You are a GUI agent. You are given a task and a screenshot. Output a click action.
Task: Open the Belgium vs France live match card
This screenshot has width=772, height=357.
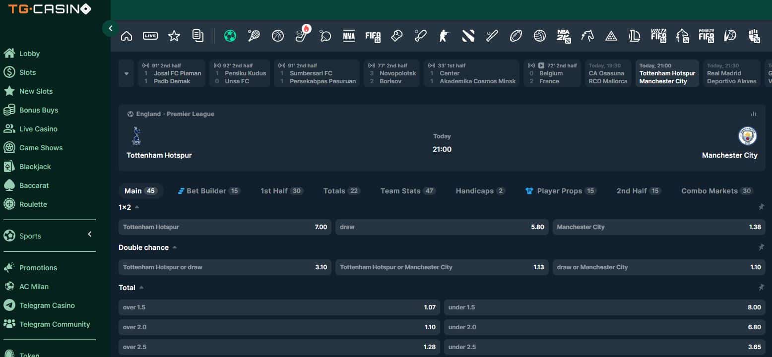click(x=552, y=73)
